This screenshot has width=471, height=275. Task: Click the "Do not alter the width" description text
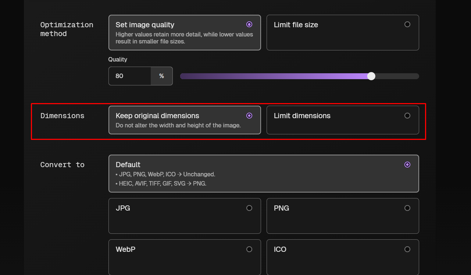pos(178,125)
